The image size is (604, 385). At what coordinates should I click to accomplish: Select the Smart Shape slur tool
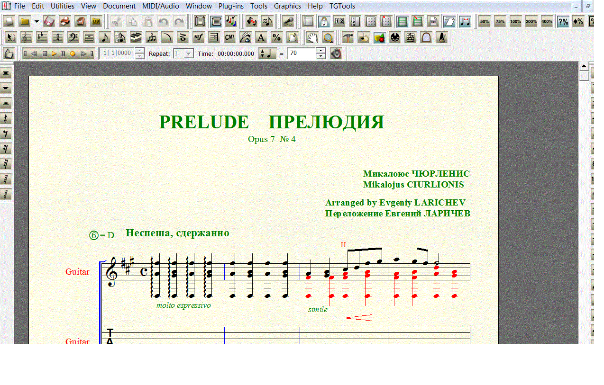pyautogui.click(x=167, y=37)
